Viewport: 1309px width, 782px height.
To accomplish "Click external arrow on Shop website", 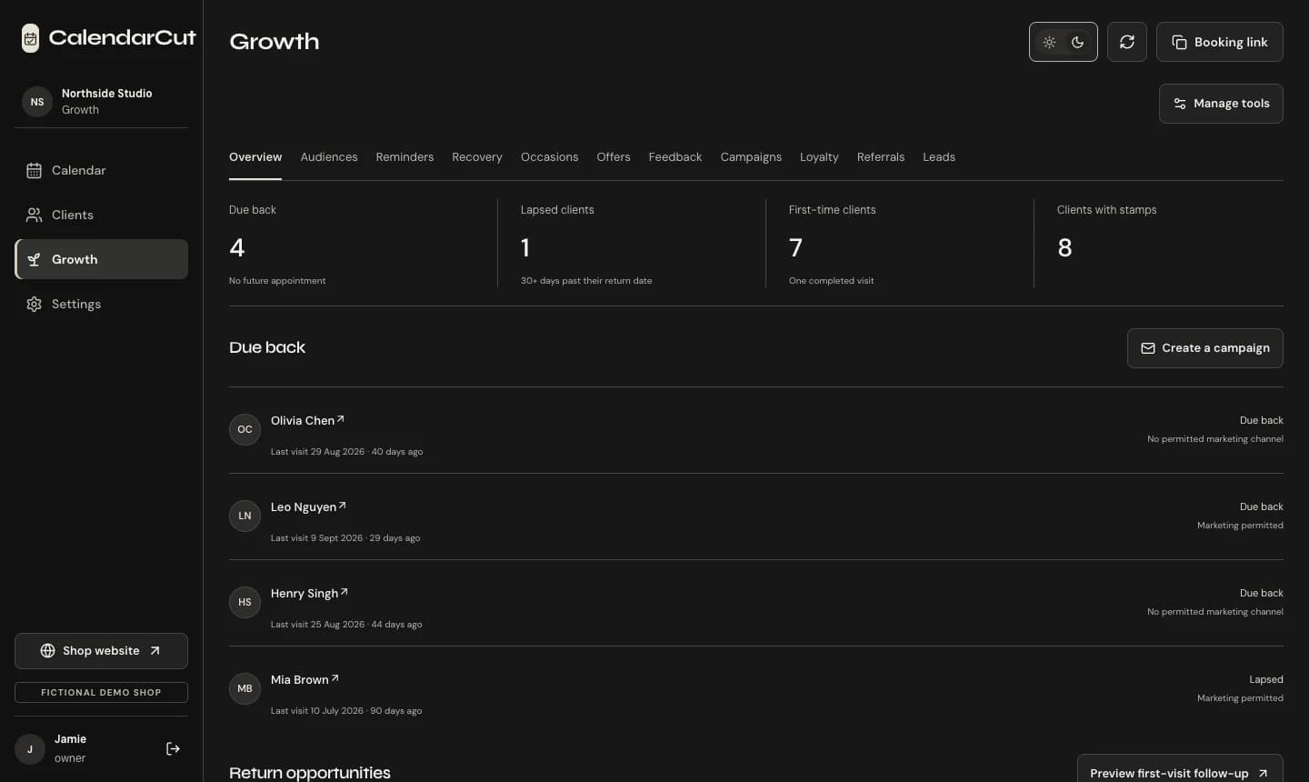I will click(155, 651).
